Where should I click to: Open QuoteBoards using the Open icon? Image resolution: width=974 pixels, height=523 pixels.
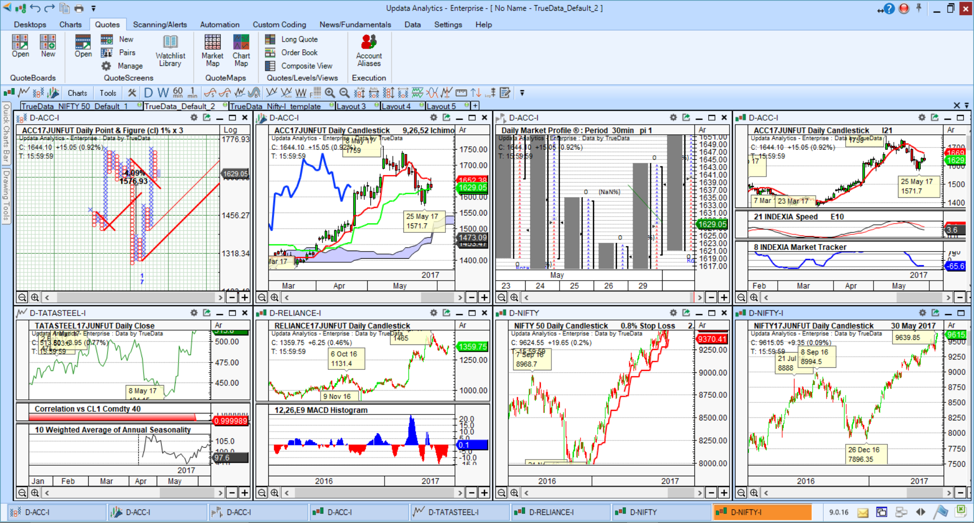point(20,46)
